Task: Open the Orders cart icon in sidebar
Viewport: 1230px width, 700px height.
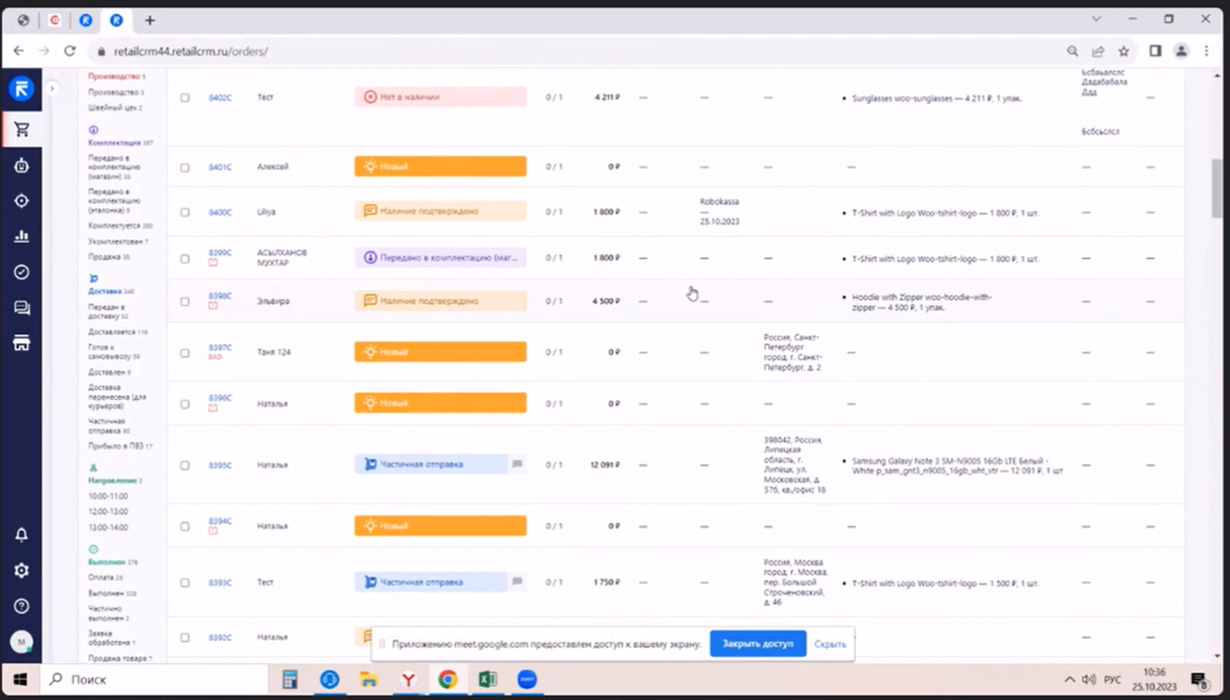Action: (x=22, y=130)
